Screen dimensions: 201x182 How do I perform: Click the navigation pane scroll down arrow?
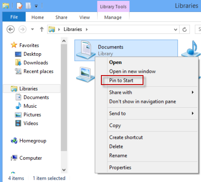pos(64,170)
